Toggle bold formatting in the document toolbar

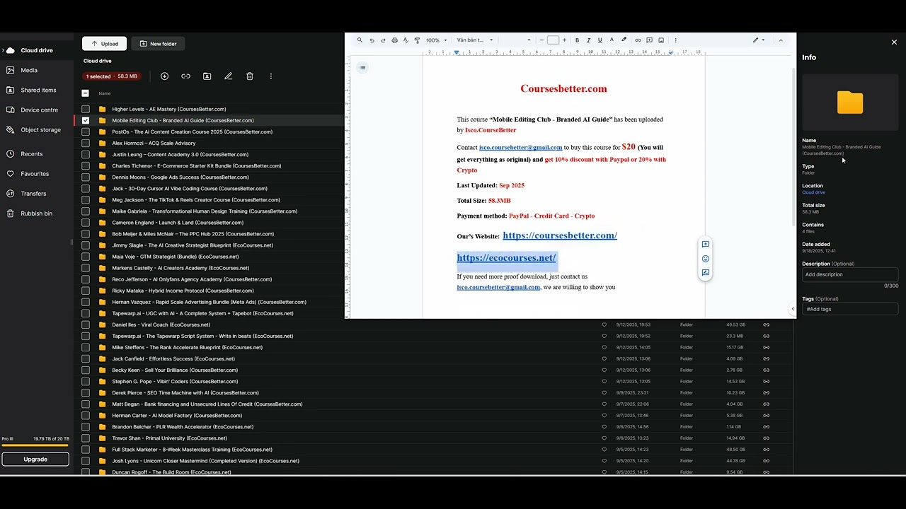577,40
